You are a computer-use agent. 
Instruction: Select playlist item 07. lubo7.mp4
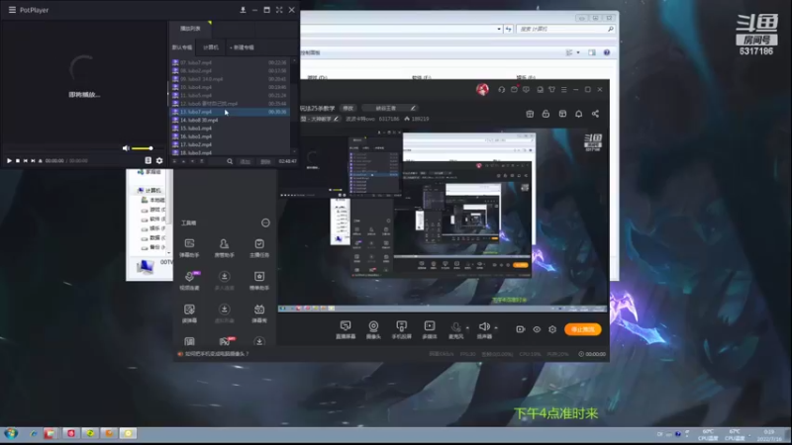click(x=230, y=62)
